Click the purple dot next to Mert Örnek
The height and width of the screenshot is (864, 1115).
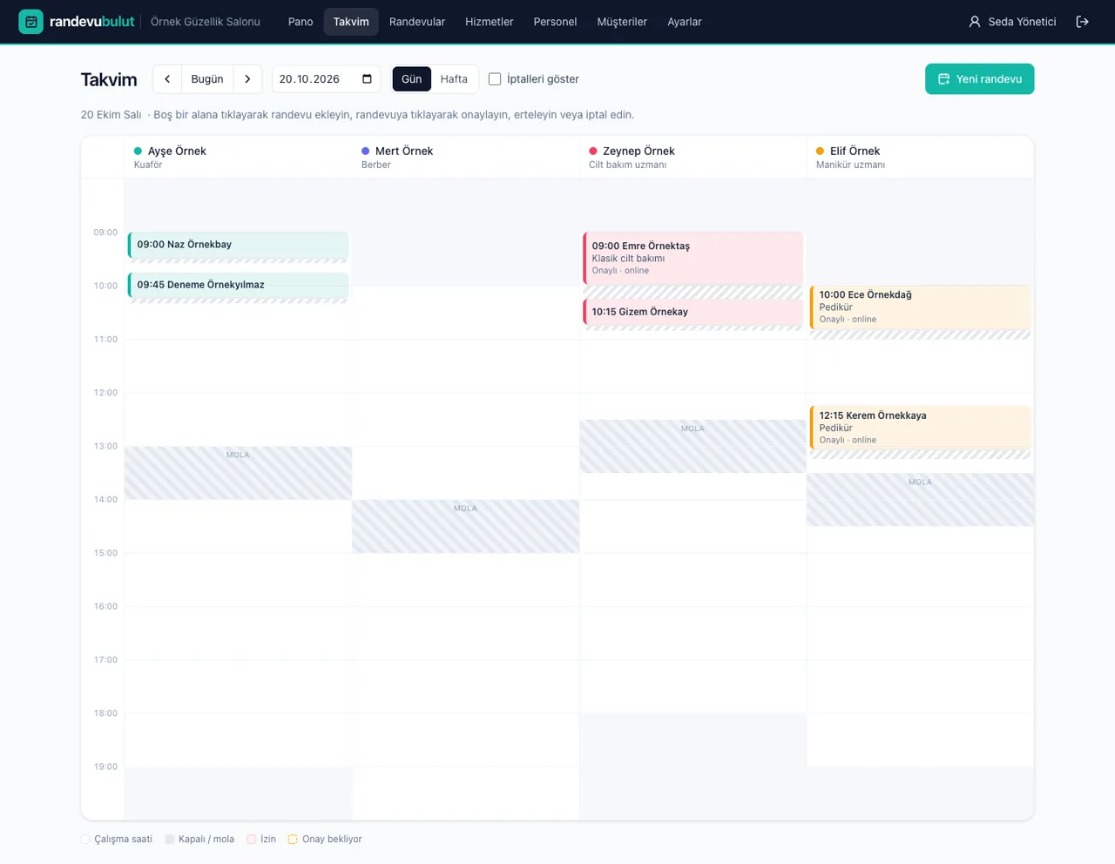pos(366,152)
